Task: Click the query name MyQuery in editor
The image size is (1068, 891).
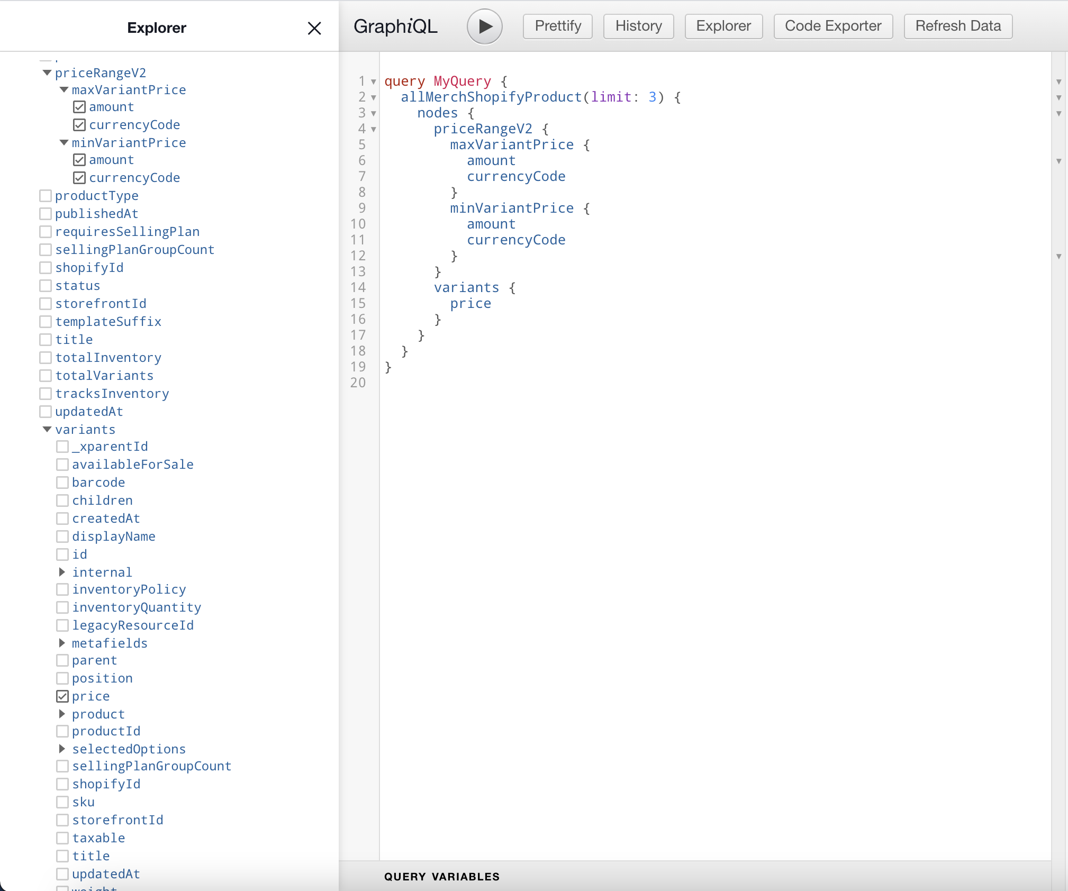Action: pos(462,81)
